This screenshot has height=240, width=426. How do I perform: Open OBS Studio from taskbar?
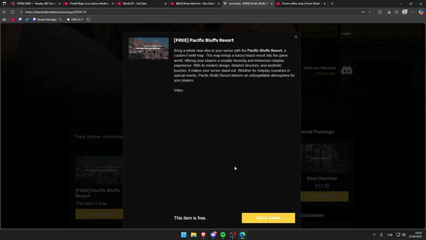pos(233,235)
